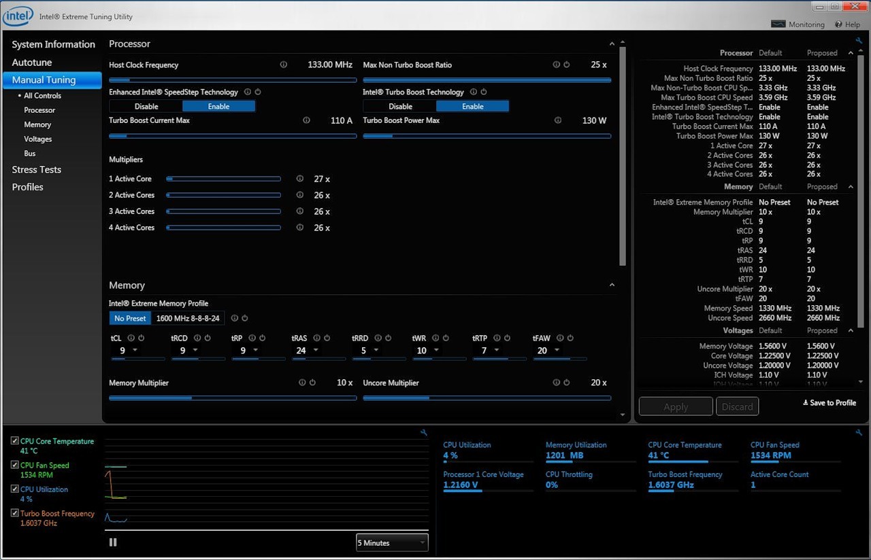Uncheck CPU Fan Speed graph checkbox
The height and width of the screenshot is (560, 871).
(15, 465)
